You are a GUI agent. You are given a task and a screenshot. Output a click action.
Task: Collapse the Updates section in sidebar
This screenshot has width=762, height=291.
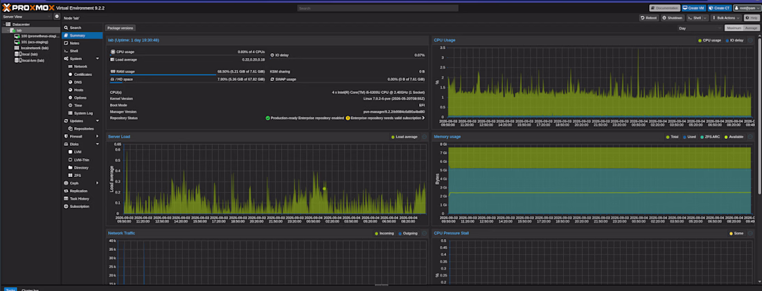(x=97, y=121)
